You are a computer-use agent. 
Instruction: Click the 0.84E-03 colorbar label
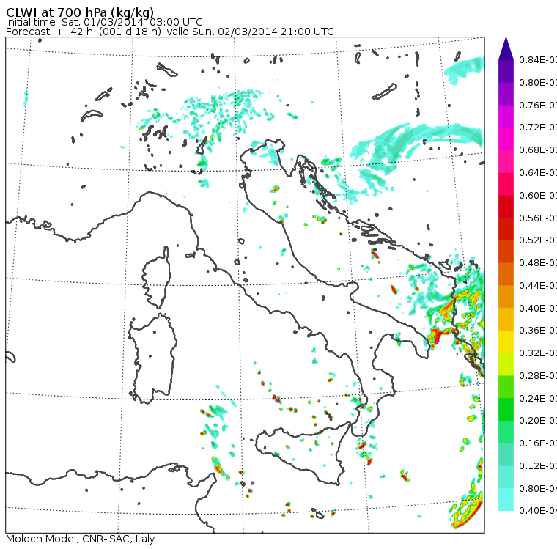point(538,59)
